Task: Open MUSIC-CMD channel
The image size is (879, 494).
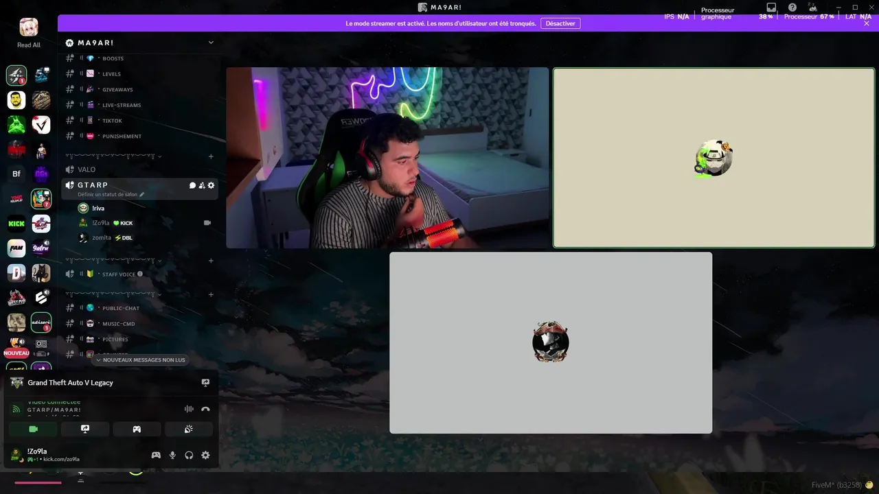Action: pos(140,324)
